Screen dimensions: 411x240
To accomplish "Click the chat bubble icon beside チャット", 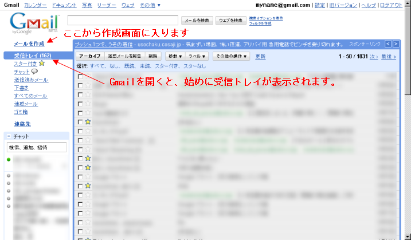I will coord(34,71).
